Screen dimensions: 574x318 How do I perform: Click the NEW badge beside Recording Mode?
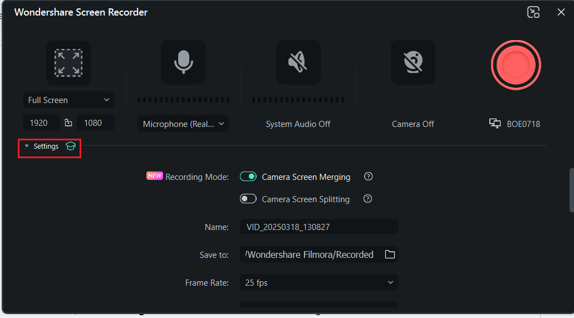155,175
